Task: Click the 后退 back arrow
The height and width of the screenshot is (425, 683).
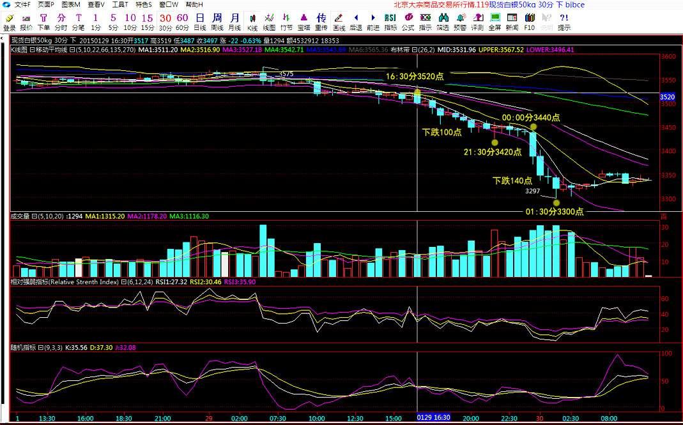Action: 356,22
